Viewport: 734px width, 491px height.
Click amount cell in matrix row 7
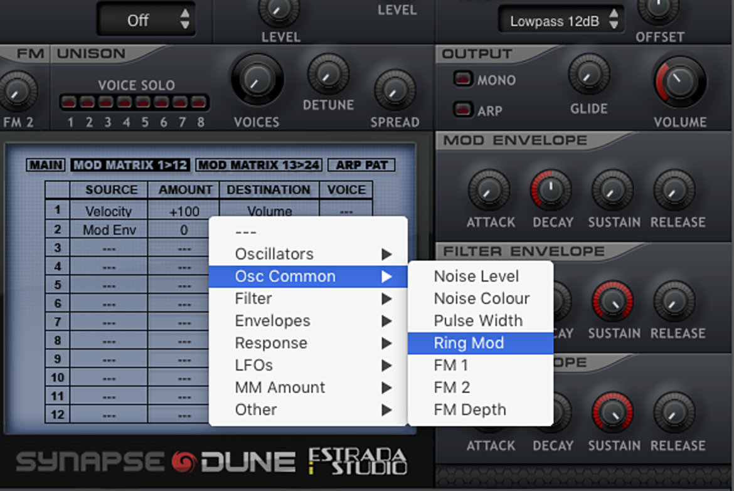click(179, 322)
